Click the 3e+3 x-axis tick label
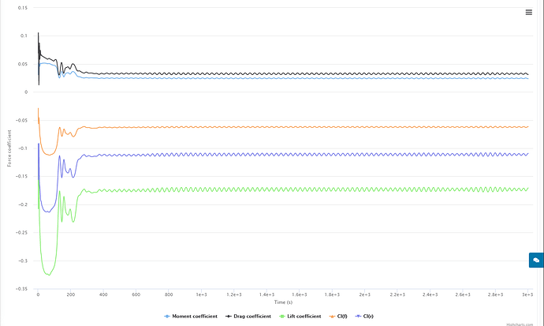The image size is (544, 326). (x=527, y=294)
